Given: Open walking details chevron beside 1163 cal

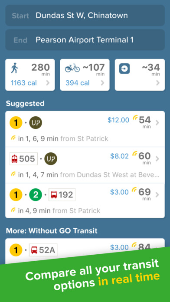Looking at the screenshot, I should point(48,83).
